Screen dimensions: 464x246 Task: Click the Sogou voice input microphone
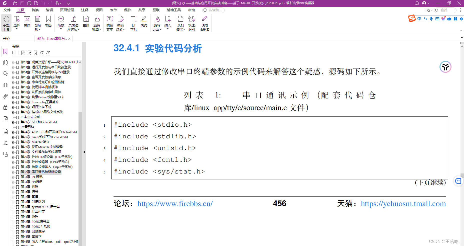pos(431,19)
